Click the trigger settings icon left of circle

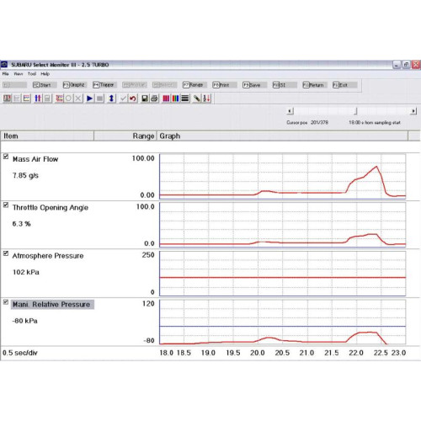[x=59, y=99]
